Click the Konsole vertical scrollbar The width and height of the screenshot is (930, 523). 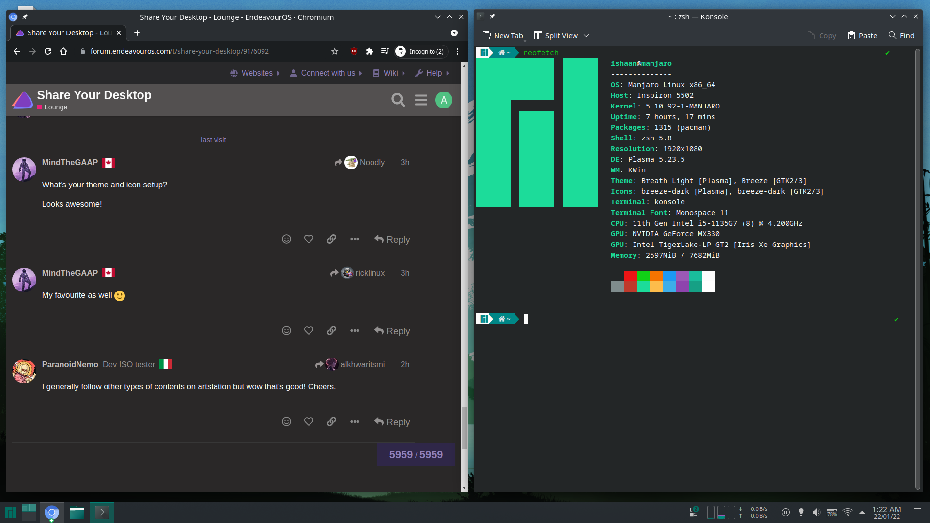pyautogui.click(x=917, y=269)
